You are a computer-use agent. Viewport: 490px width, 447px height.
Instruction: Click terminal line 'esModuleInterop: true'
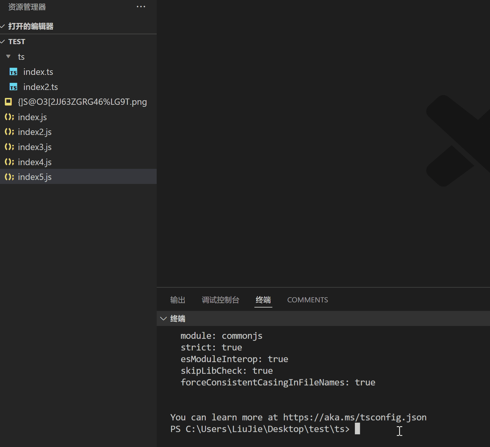[x=234, y=359]
